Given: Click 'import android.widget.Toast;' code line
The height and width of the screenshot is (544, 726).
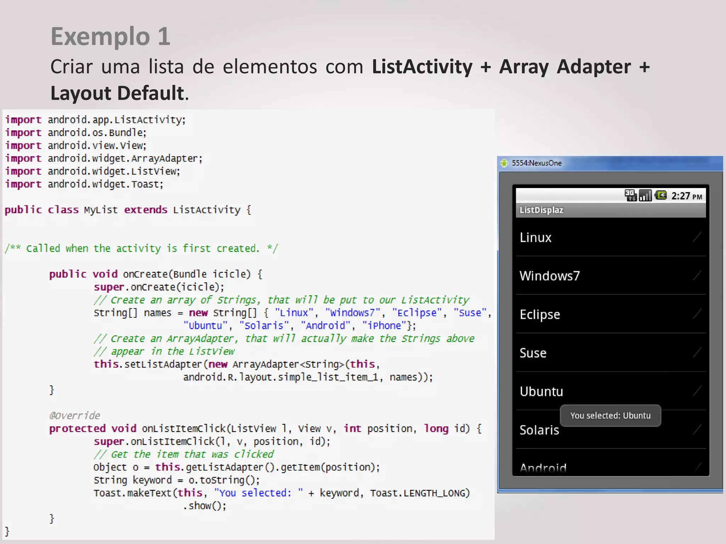Looking at the screenshot, I should tap(84, 184).
